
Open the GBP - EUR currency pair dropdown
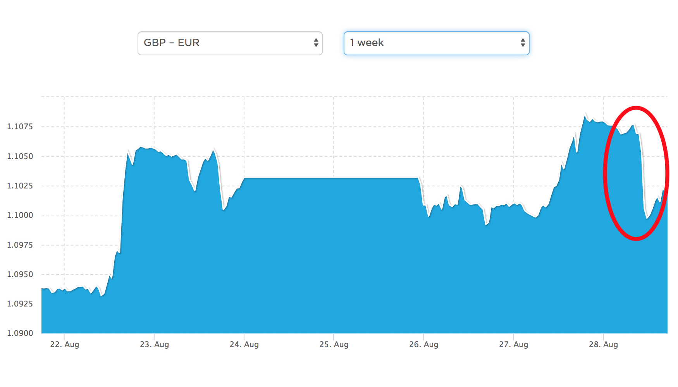229,43
